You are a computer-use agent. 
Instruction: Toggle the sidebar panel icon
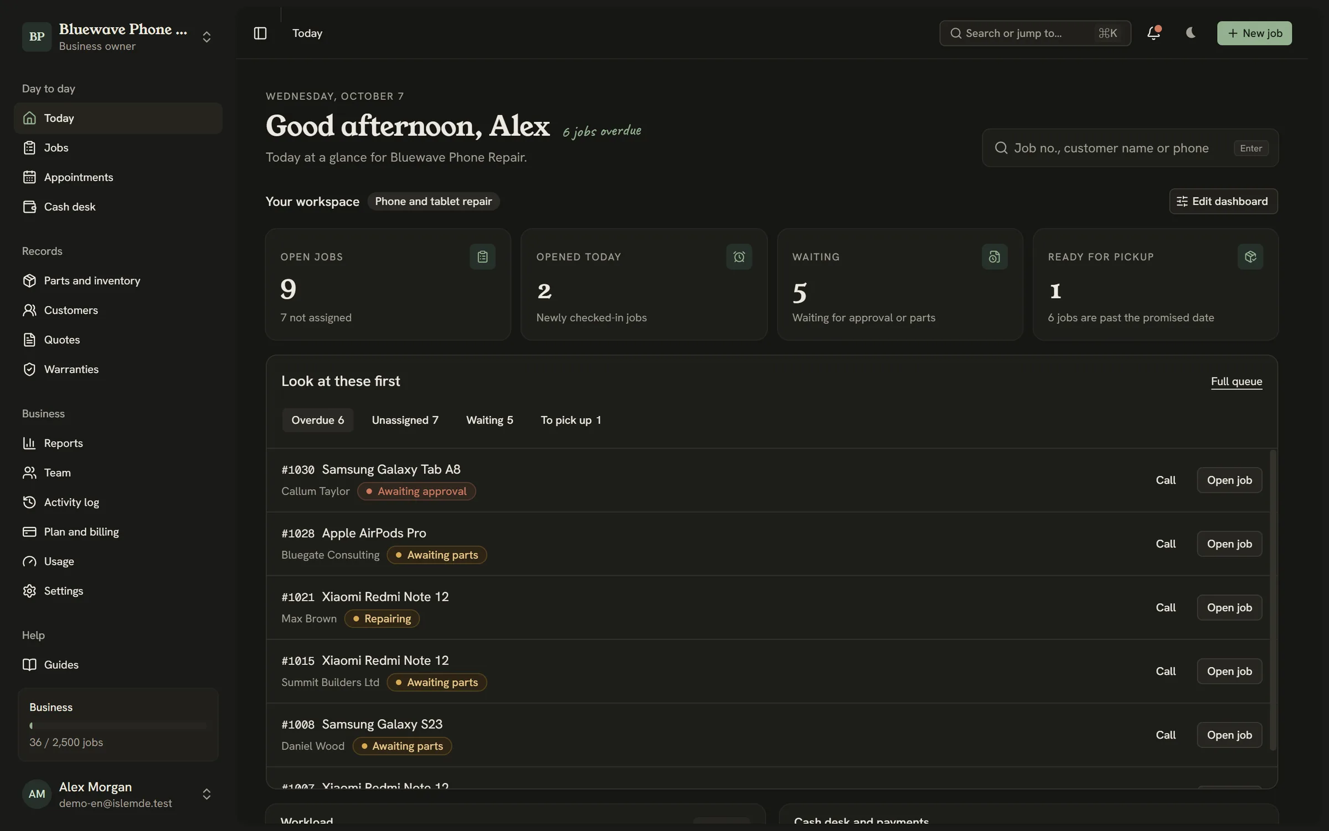coord(260,33)
